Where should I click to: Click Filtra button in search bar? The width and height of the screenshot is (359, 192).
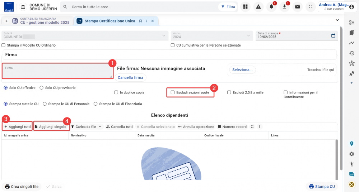(x=228, y=7)
